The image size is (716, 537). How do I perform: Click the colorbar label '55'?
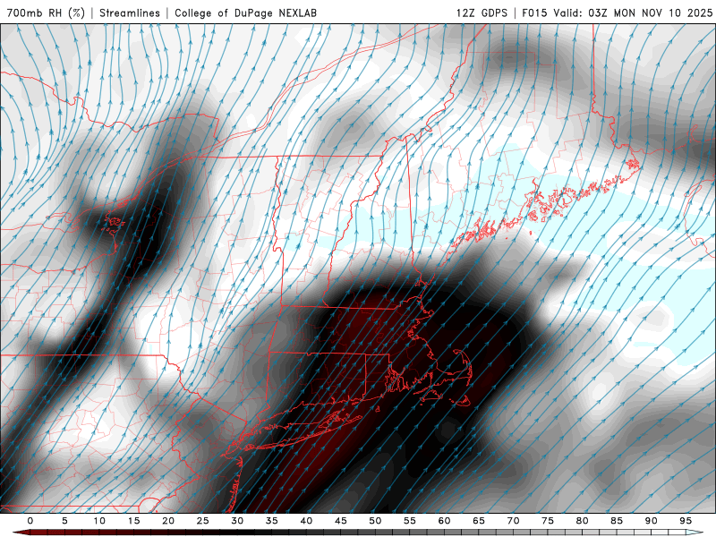[x=410, y=521]
